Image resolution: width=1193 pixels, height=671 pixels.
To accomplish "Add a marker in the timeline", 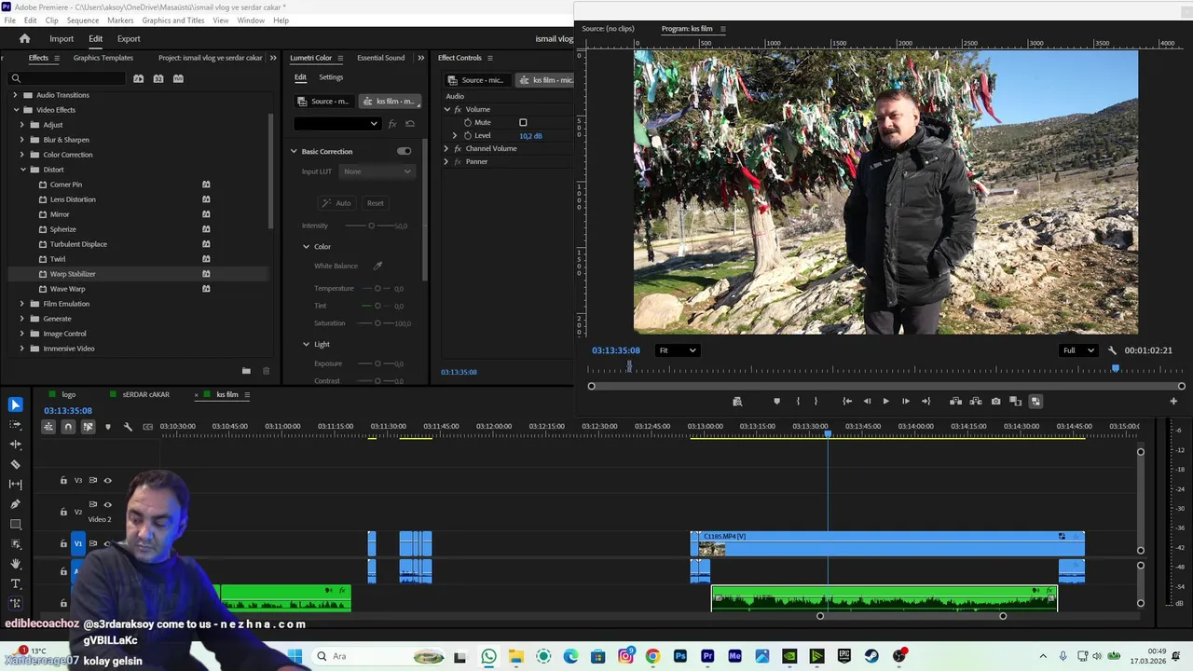I will pyautogui.click(x=107, y=427).
